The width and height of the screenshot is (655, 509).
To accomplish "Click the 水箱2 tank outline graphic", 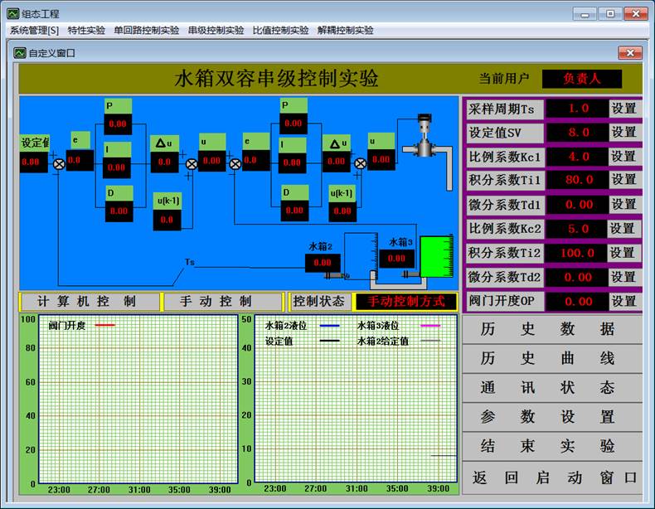I will pyautogui.click(x=363, y=254).
